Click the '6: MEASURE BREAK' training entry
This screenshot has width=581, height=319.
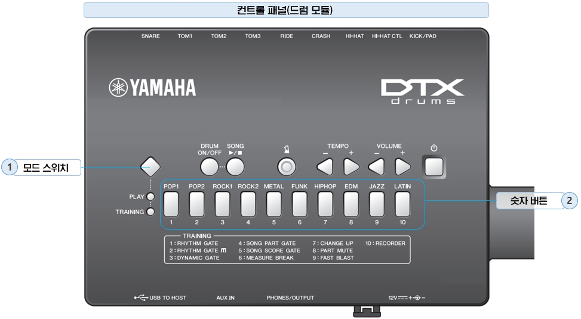[266, 258]
